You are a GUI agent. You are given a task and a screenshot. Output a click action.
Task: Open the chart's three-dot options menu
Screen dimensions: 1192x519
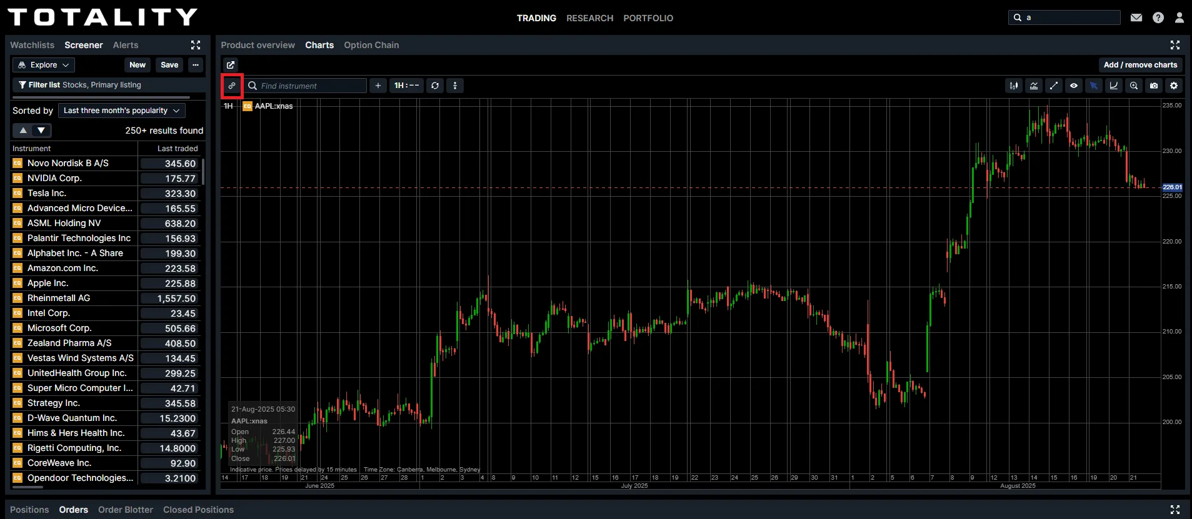pos(455,86)
